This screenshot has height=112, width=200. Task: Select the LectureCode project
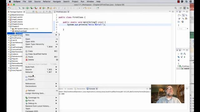[17, 49]
